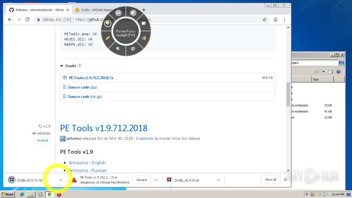
Task: Select the eraser tool in PointerFocus wheel
Action: tap(133, 13)
